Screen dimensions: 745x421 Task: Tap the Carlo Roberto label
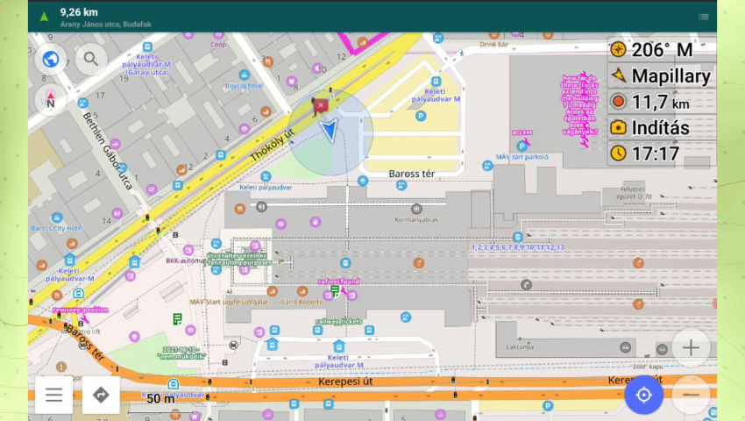(x=302, y=302)
